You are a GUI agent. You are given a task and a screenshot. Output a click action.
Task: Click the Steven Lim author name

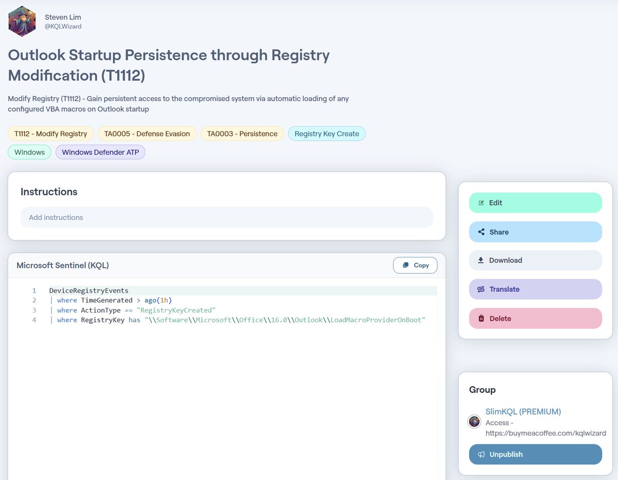point(63,17)
